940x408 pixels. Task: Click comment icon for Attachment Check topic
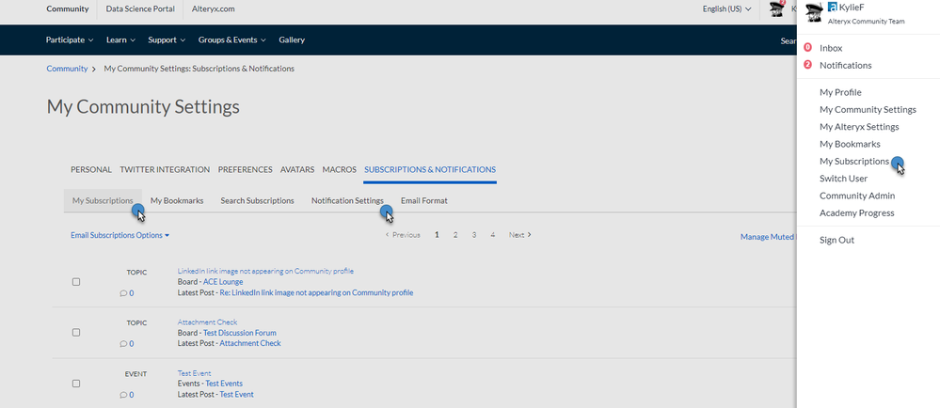pyautogui.click(x=123, y=344)
